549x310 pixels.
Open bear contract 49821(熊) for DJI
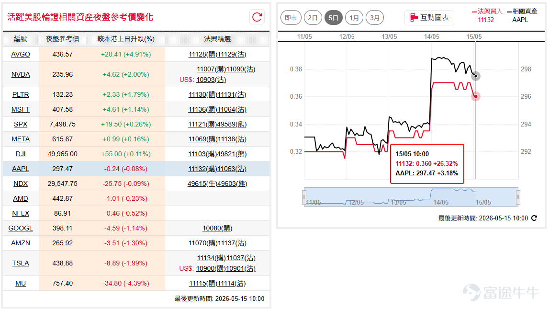point(232,154)
